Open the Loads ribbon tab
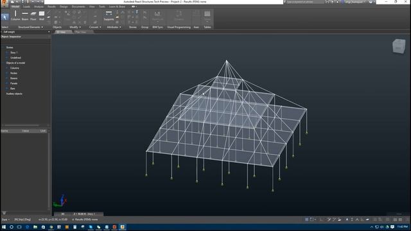This screenshot has width=411, height=231. coord(27,6)
